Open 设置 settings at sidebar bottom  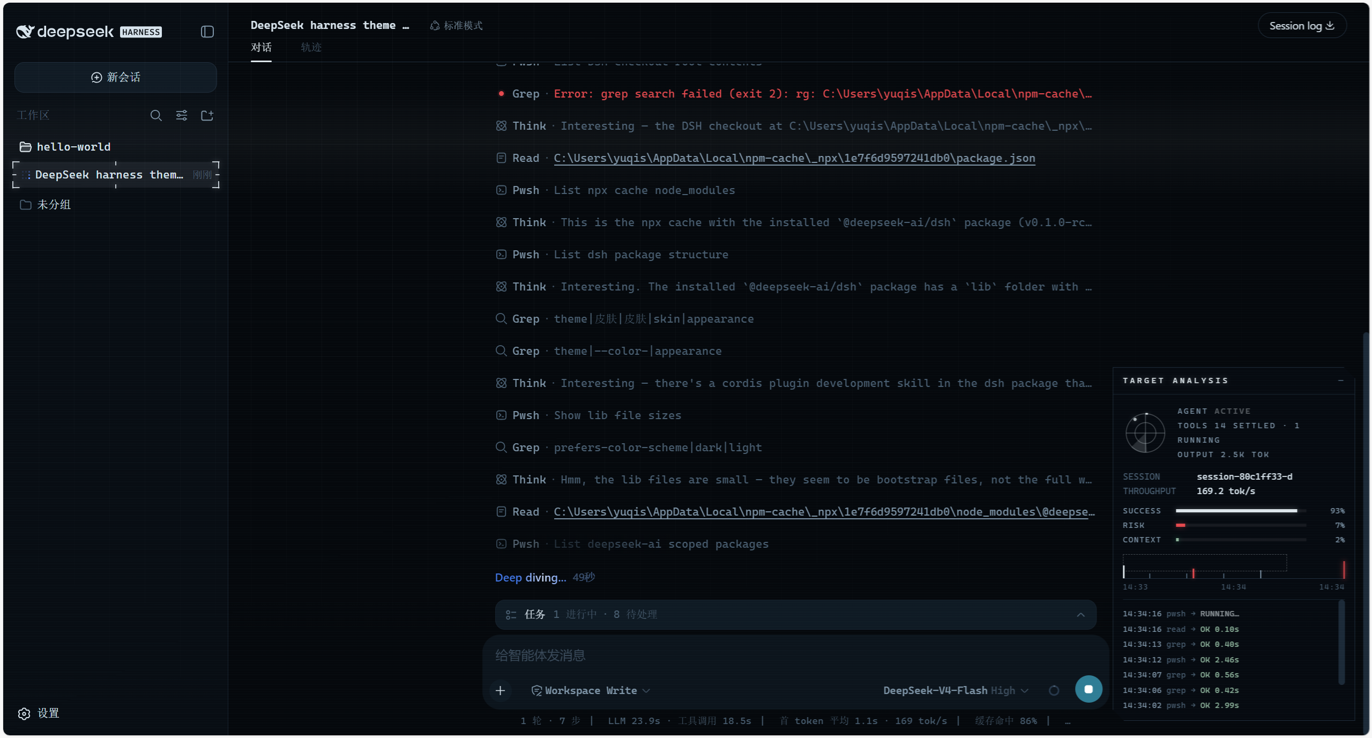(39, 713)
